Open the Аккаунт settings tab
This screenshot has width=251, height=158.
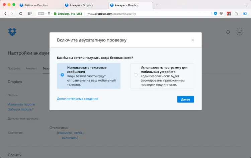31,68
